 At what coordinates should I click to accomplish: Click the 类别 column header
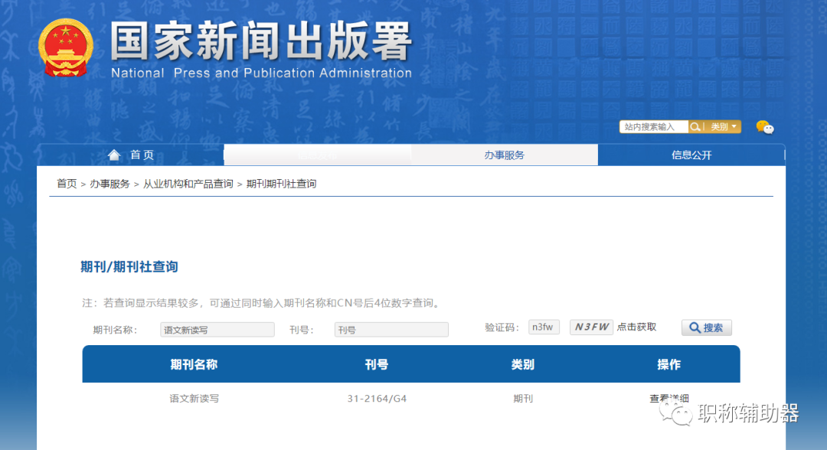pos(523,364)
